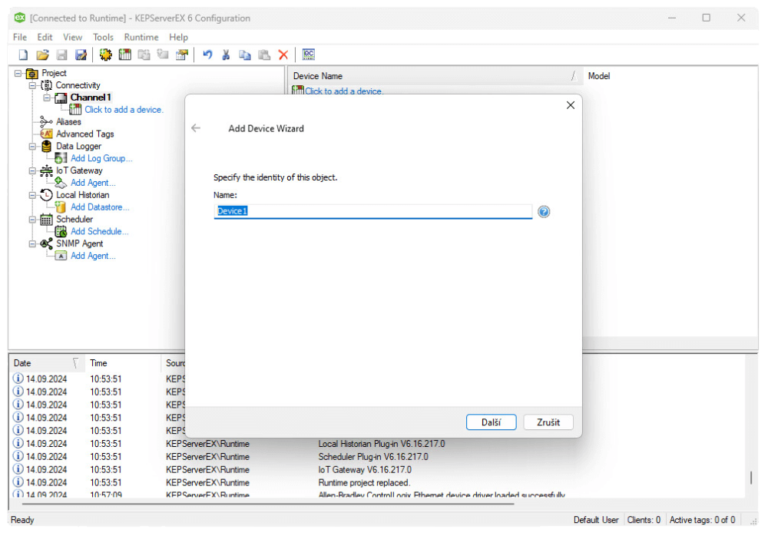The width and height of the screenshot is (768, 536).
Task: Open the Runtime menu
Action: pyautogui.click(x=141, y=36)
